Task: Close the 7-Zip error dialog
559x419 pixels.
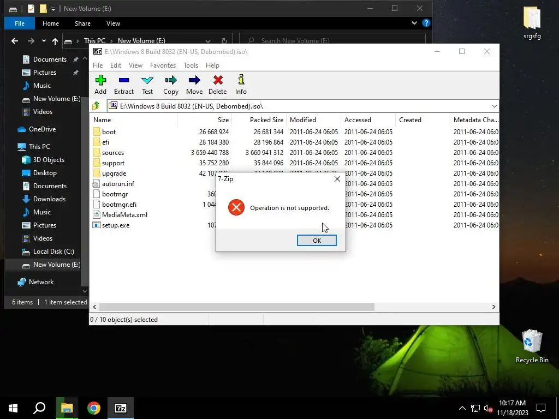Action: [337, 179]
